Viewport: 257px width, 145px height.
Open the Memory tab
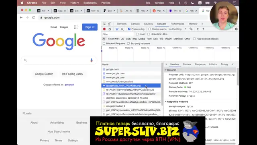point(193,24)
